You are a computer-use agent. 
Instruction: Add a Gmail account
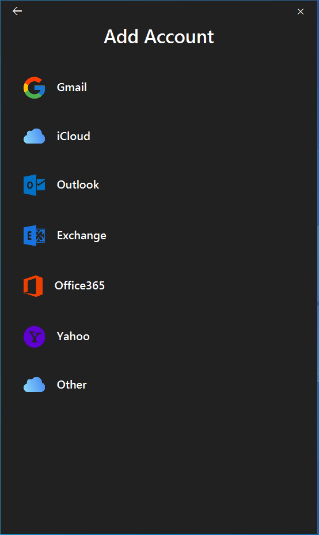point(71,88)
